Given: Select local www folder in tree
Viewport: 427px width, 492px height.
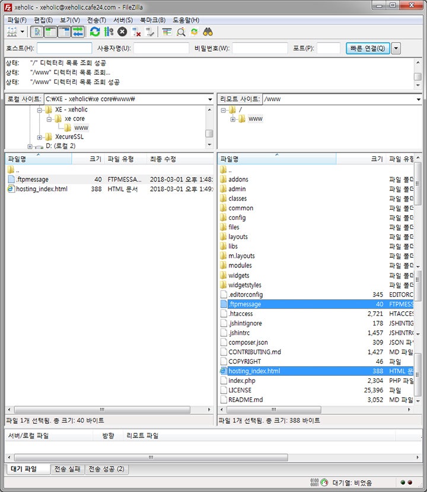Looking at the screenshot, I should pos(81,127).
